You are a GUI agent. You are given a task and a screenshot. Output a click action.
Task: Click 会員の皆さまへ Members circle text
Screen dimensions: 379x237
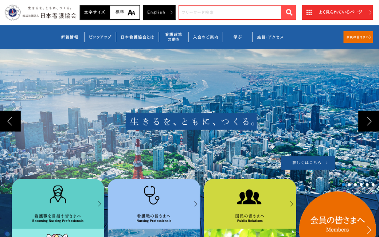337,220
